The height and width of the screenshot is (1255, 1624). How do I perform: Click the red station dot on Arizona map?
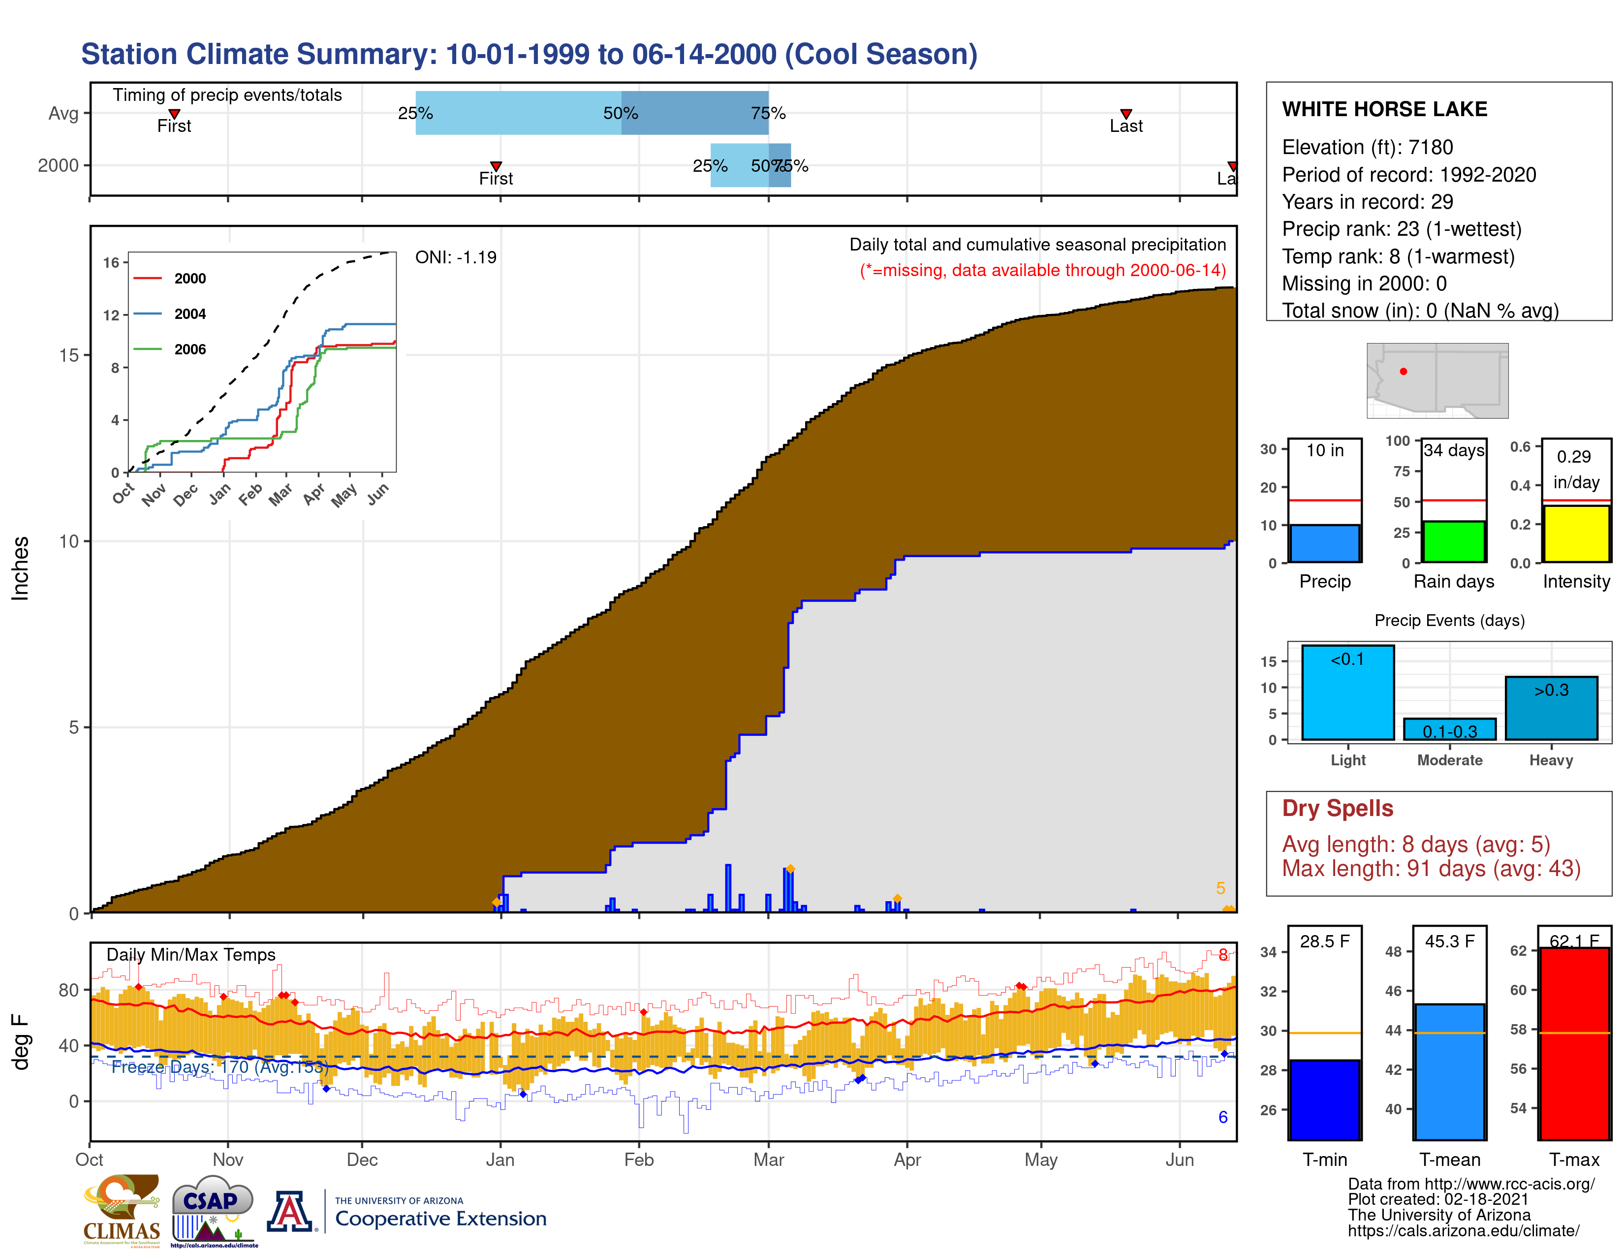(1403, 371)
